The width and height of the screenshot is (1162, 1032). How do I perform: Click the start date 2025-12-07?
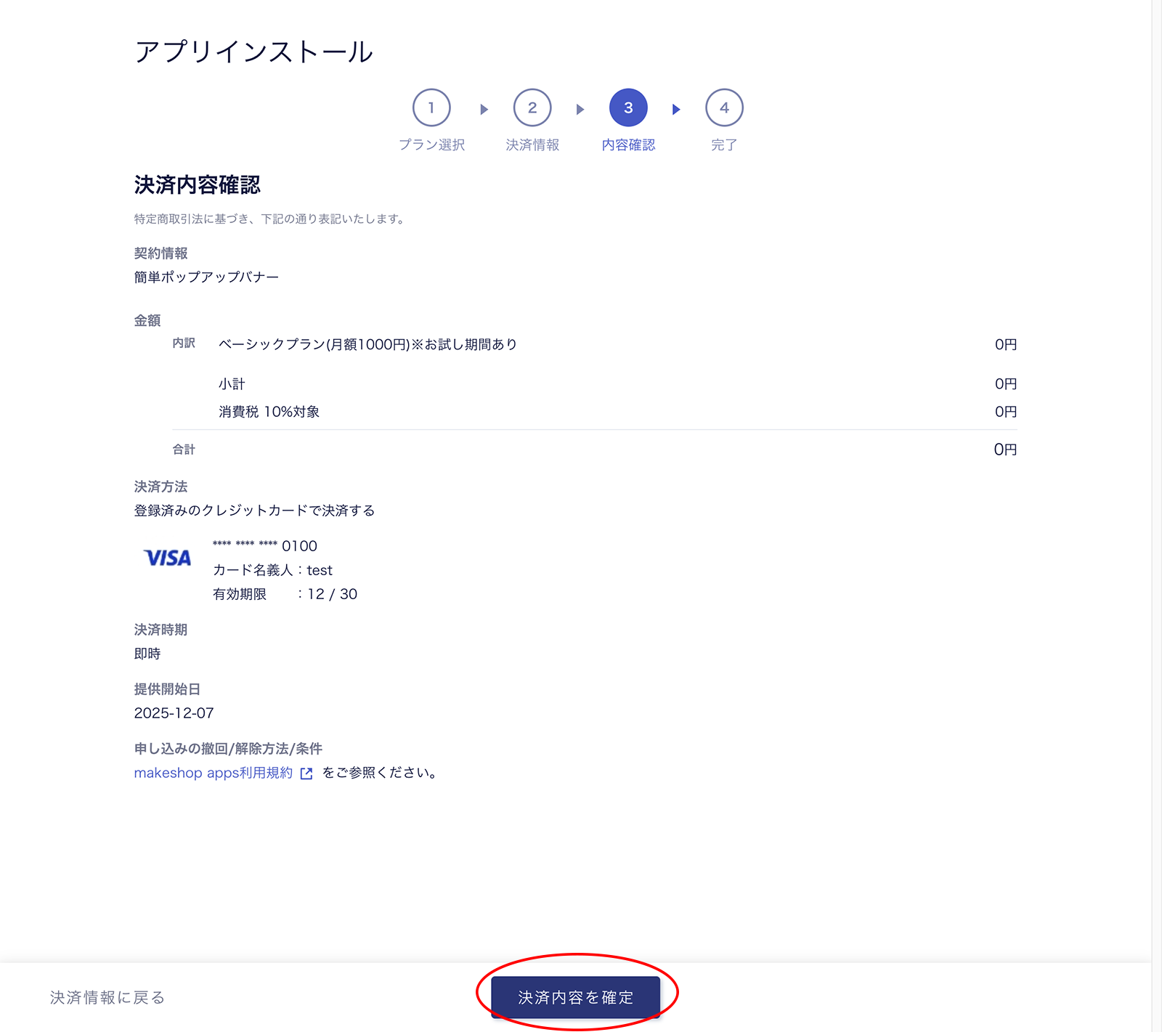point(174,713)
